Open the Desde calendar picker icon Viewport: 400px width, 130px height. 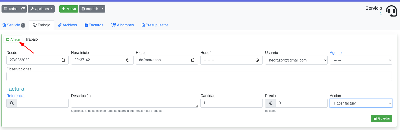tap(63, 60)
